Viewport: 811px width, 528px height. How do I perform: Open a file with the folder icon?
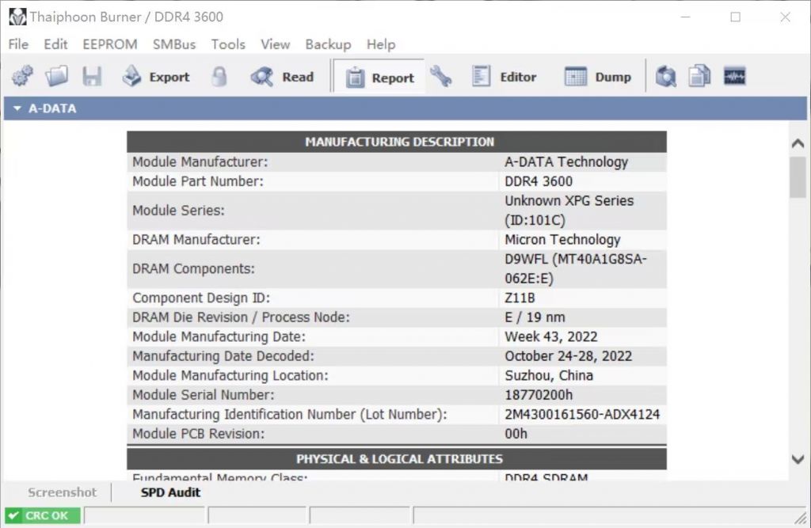57,77
